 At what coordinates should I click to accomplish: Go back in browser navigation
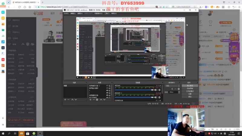tap(9, 7)
